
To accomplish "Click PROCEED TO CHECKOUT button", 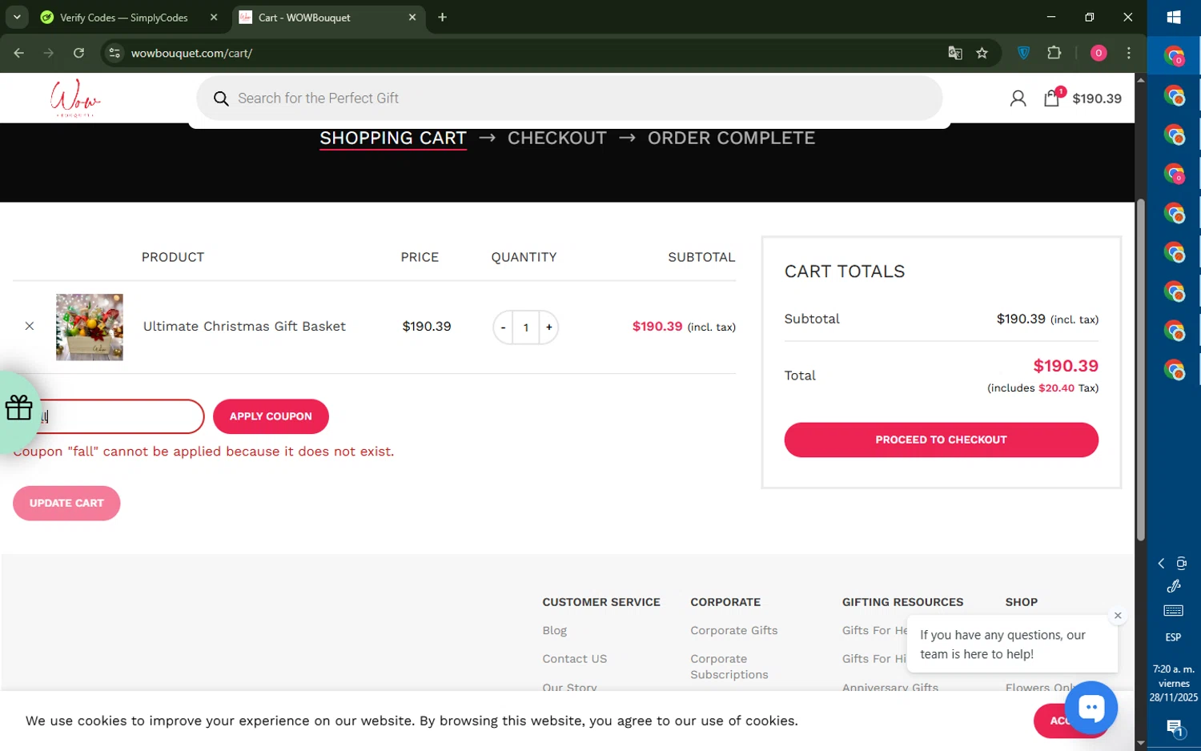I will tap(941, 440).
